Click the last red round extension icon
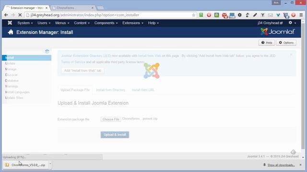The width and height of the screenshot is (307, 172). 294,15
